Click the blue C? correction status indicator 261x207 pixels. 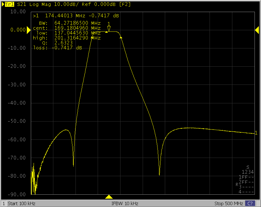coord(250,204)
